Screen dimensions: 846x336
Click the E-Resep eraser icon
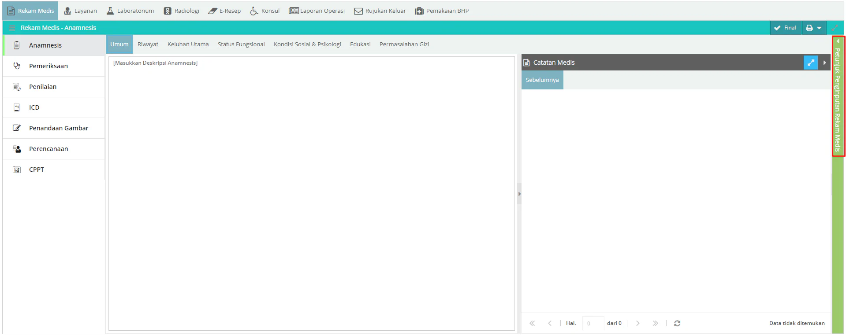point(213,11)
